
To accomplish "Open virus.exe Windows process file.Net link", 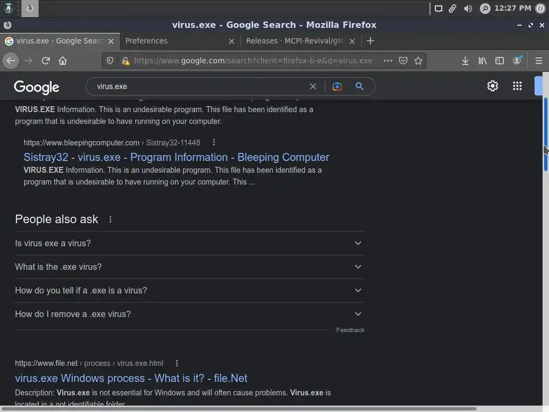I will coord(131,378).
